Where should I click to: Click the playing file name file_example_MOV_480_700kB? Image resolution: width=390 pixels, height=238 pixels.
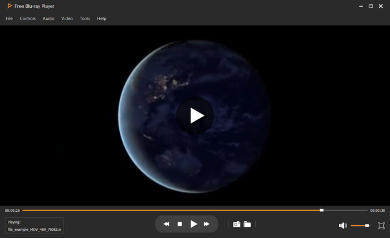[35, 230]
